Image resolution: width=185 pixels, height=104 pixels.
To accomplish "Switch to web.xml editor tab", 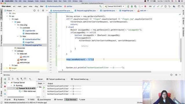I will (x=143, y=11).
